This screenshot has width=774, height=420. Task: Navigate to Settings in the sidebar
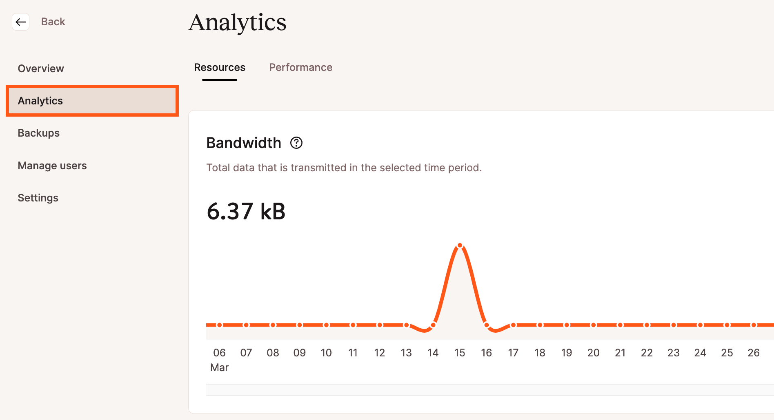tap(38, 198)
